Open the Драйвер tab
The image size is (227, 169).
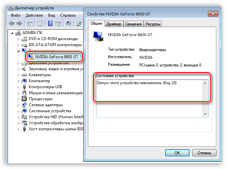point(114,24)
